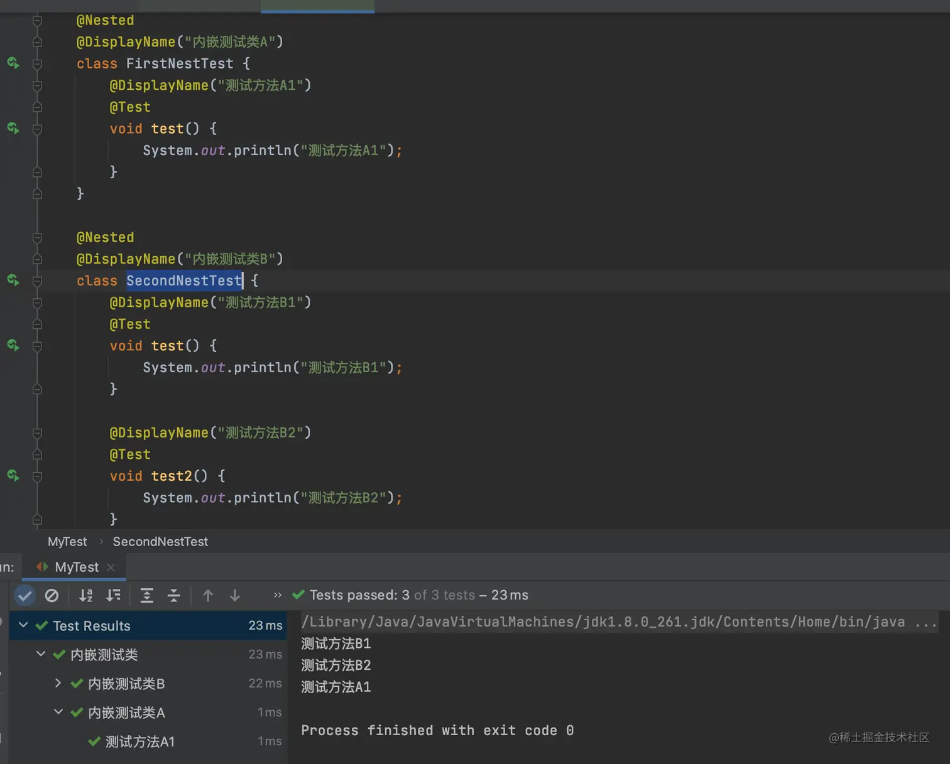Click the 22 ms duration of 内嵌测试类B

(x=265, y=683)
